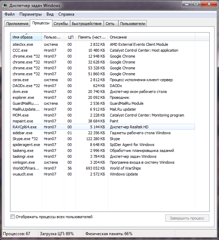Select the csrss.exe process
This screenshot has height=240, width=219.
pos(103,80)
